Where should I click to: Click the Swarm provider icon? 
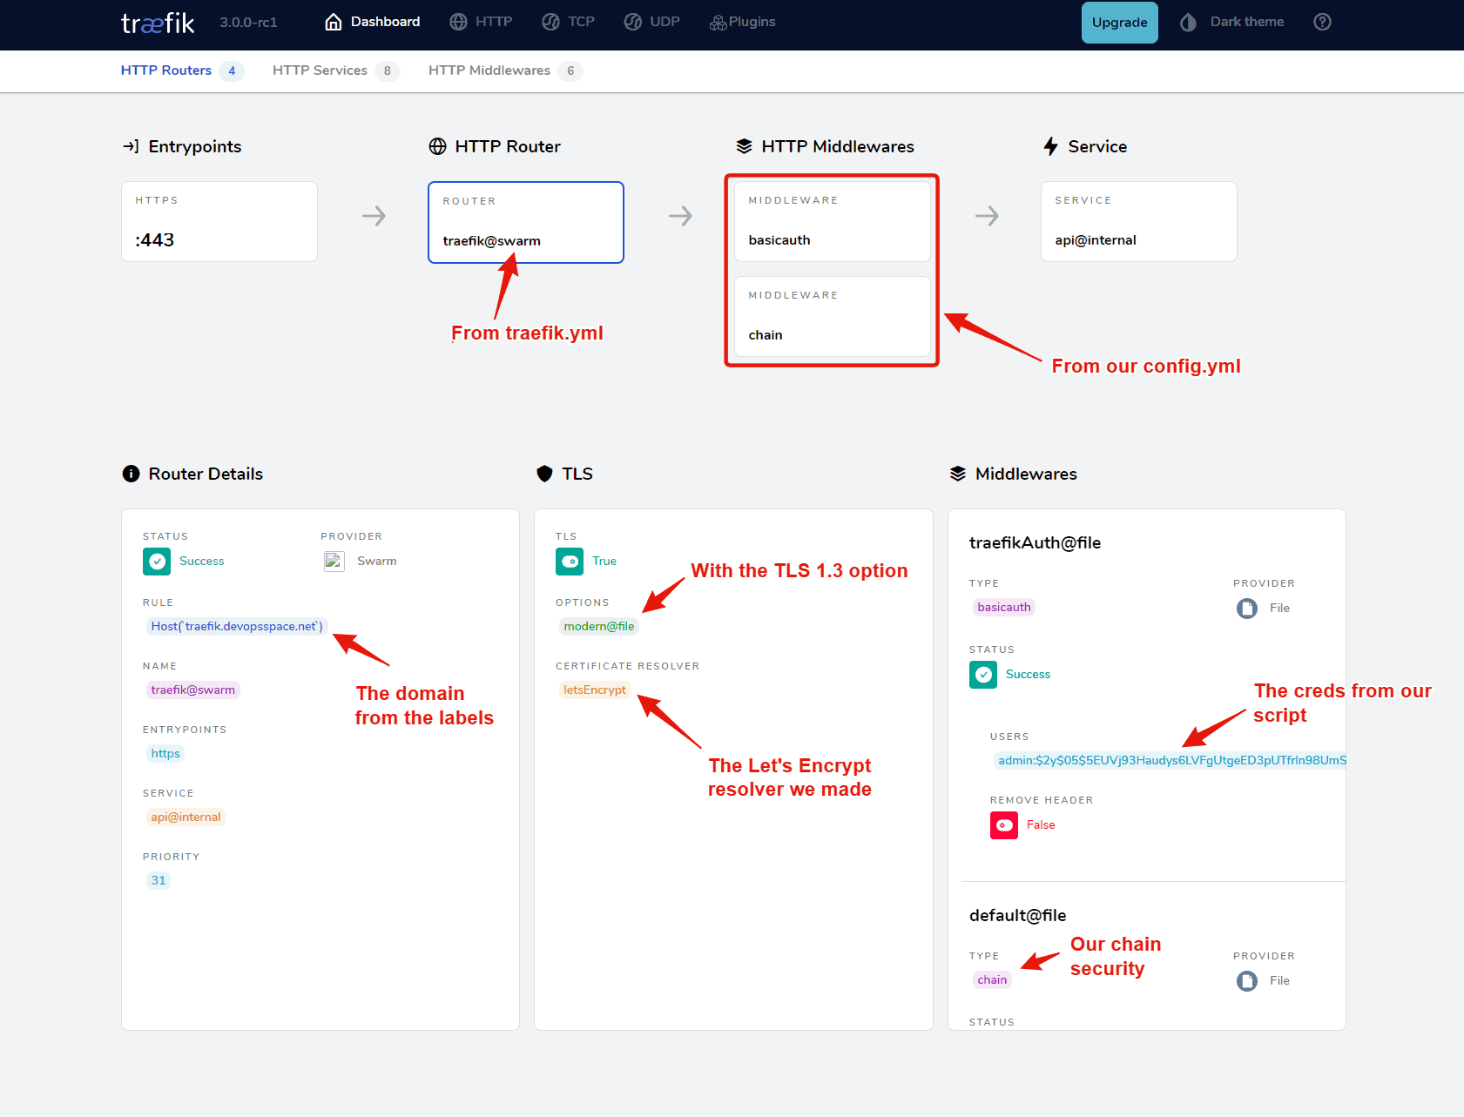click(334, 562)
